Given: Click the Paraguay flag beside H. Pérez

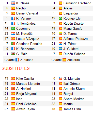Looking at the screenshot, I should (60, 44).
